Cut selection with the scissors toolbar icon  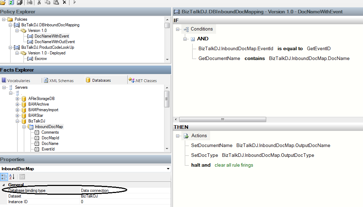coord(39,2)
